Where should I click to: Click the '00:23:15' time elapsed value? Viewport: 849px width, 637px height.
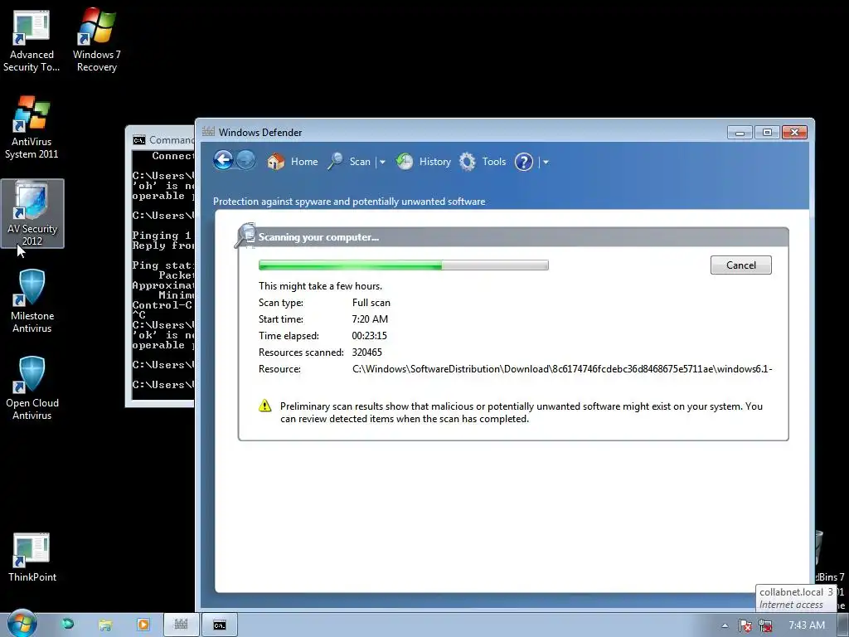pos(369,335)
